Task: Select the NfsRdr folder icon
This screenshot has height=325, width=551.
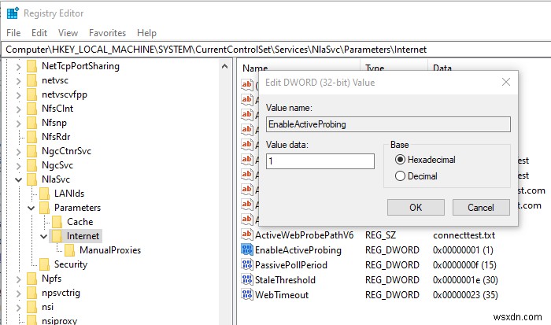Action: 31,137
